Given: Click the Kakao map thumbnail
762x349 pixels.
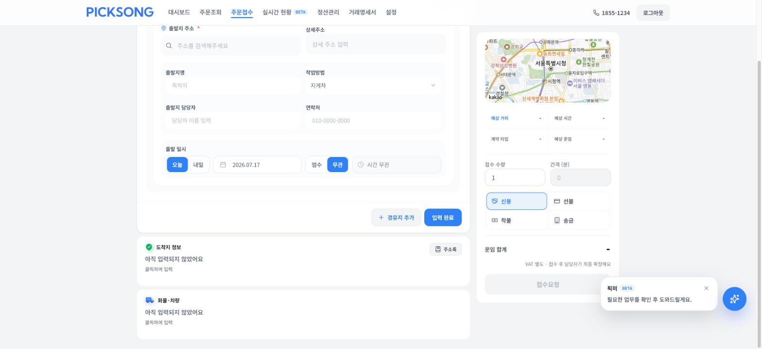Looking at the screenshot, I should [x=548, y=70].
